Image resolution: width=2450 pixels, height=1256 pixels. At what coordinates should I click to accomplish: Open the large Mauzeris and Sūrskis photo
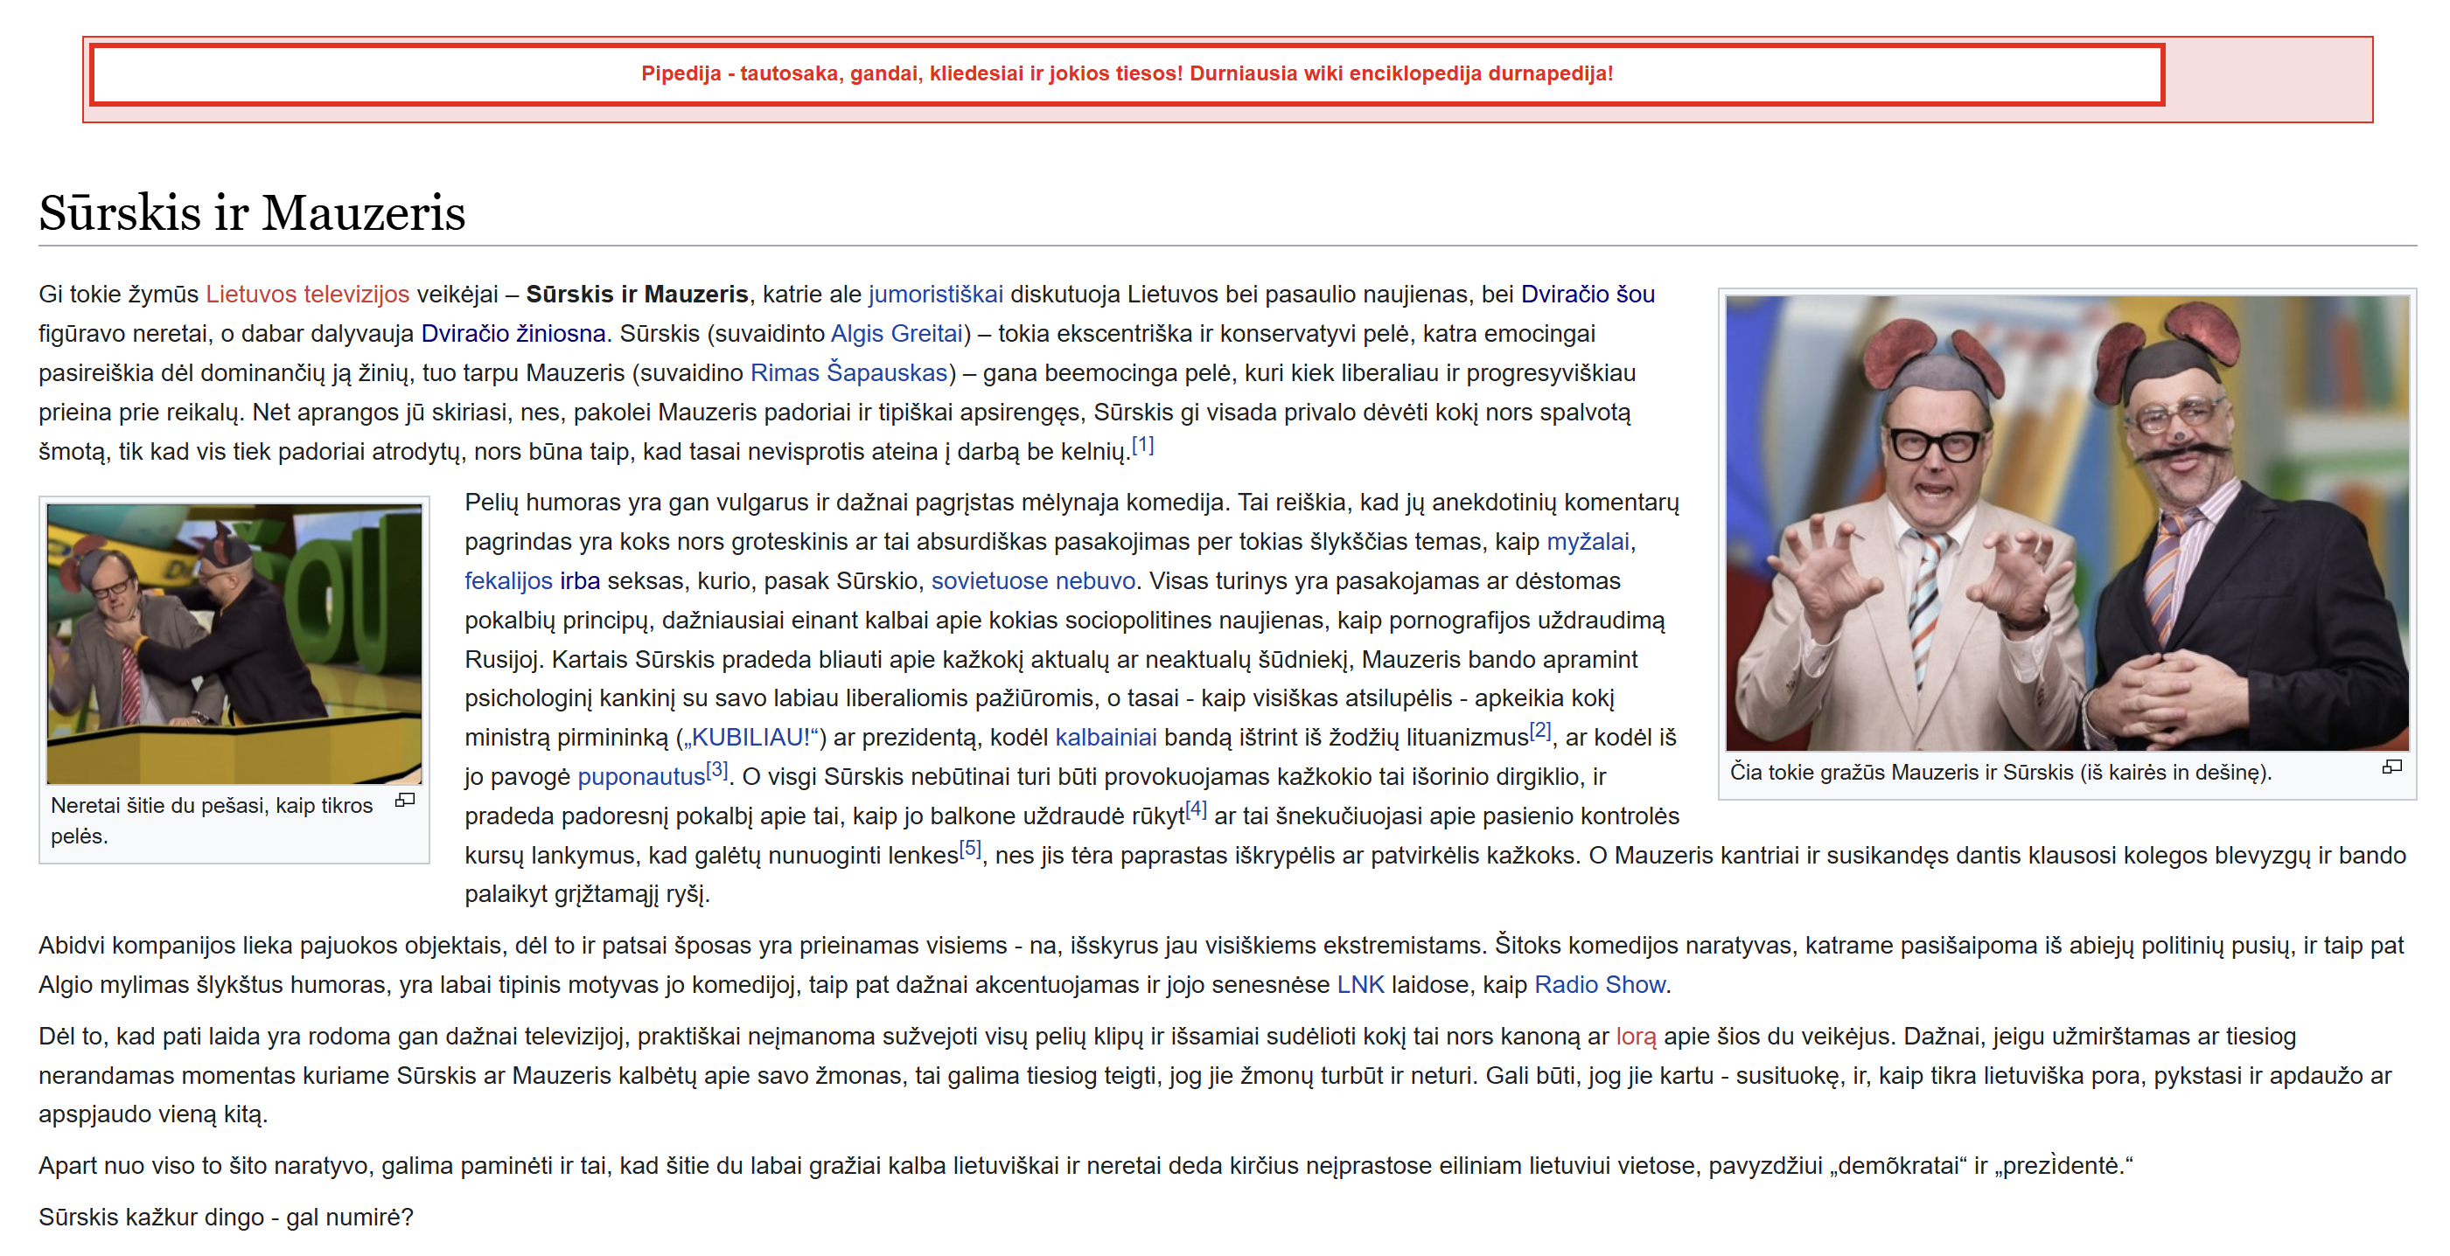click(2066, 523)
